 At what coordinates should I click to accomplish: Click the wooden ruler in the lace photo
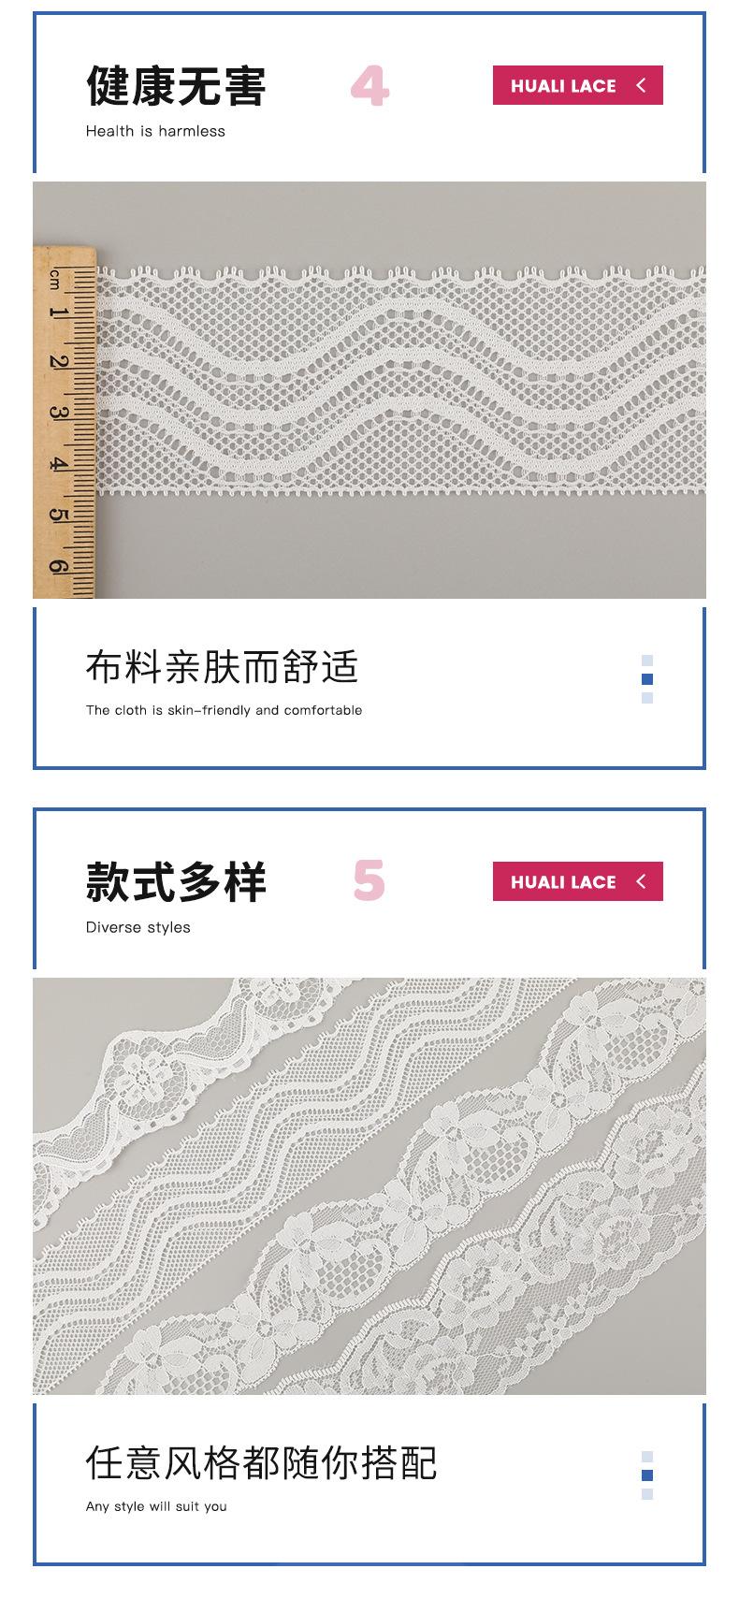click(x=65, y=422)
